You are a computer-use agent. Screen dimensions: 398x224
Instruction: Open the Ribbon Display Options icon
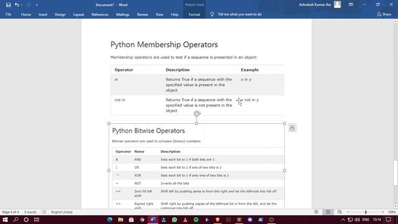pos(351,4)
